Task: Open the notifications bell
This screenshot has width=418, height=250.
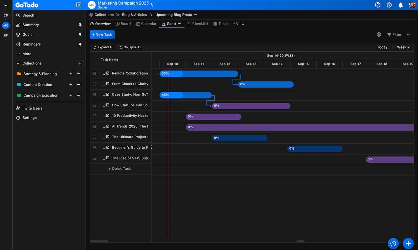Action: [x=401, y=5]
